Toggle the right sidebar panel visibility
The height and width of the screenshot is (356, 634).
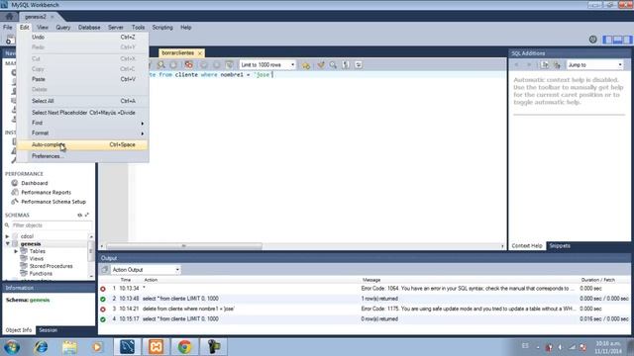click(x=627, y=40)
